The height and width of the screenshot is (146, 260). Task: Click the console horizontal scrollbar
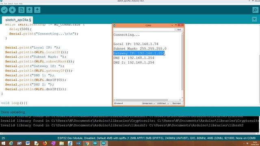[129, 133]
